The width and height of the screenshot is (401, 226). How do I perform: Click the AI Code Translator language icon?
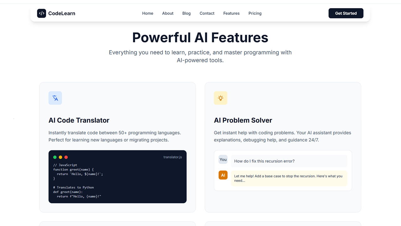click(x=55, y=98)
